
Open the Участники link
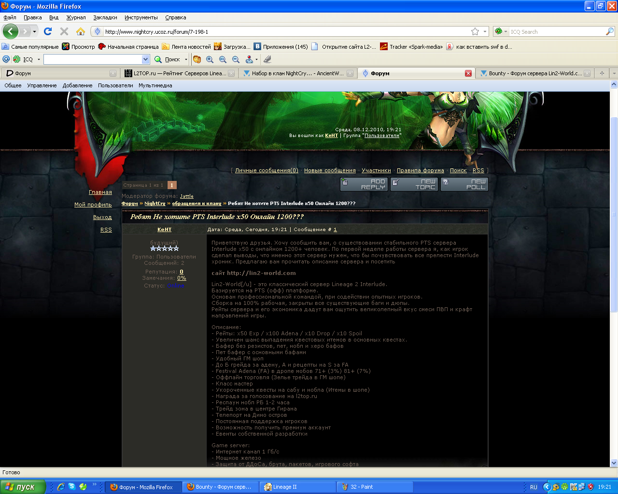coord(376,170)
